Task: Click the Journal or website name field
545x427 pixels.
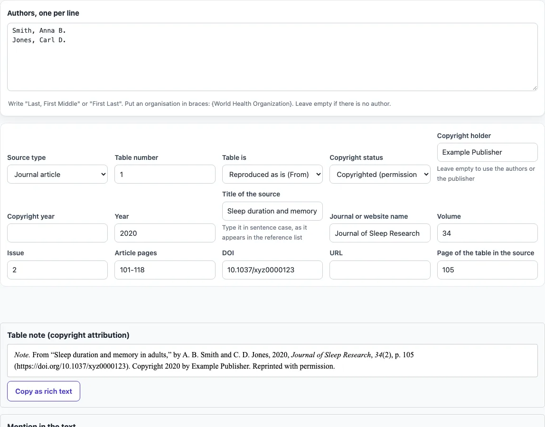Action: [x=380, y=233]
